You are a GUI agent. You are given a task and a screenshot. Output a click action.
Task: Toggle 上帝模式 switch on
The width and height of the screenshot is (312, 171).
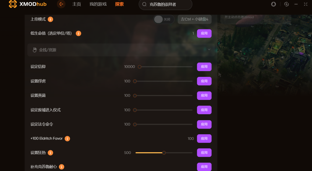164,19
